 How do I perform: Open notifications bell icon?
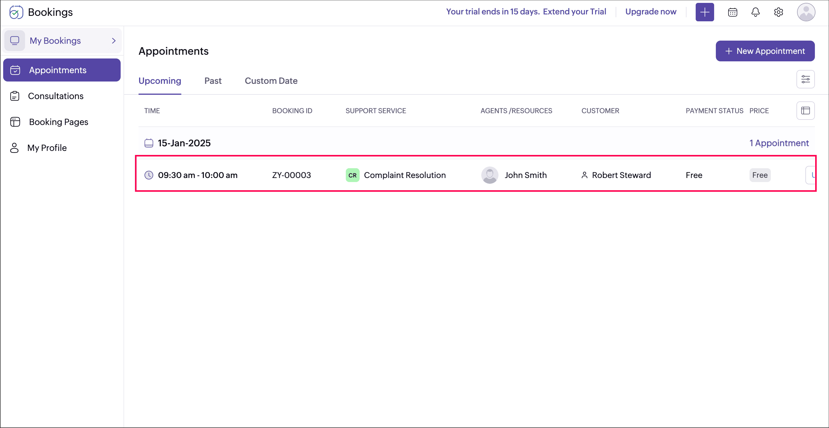click(755, 12)
